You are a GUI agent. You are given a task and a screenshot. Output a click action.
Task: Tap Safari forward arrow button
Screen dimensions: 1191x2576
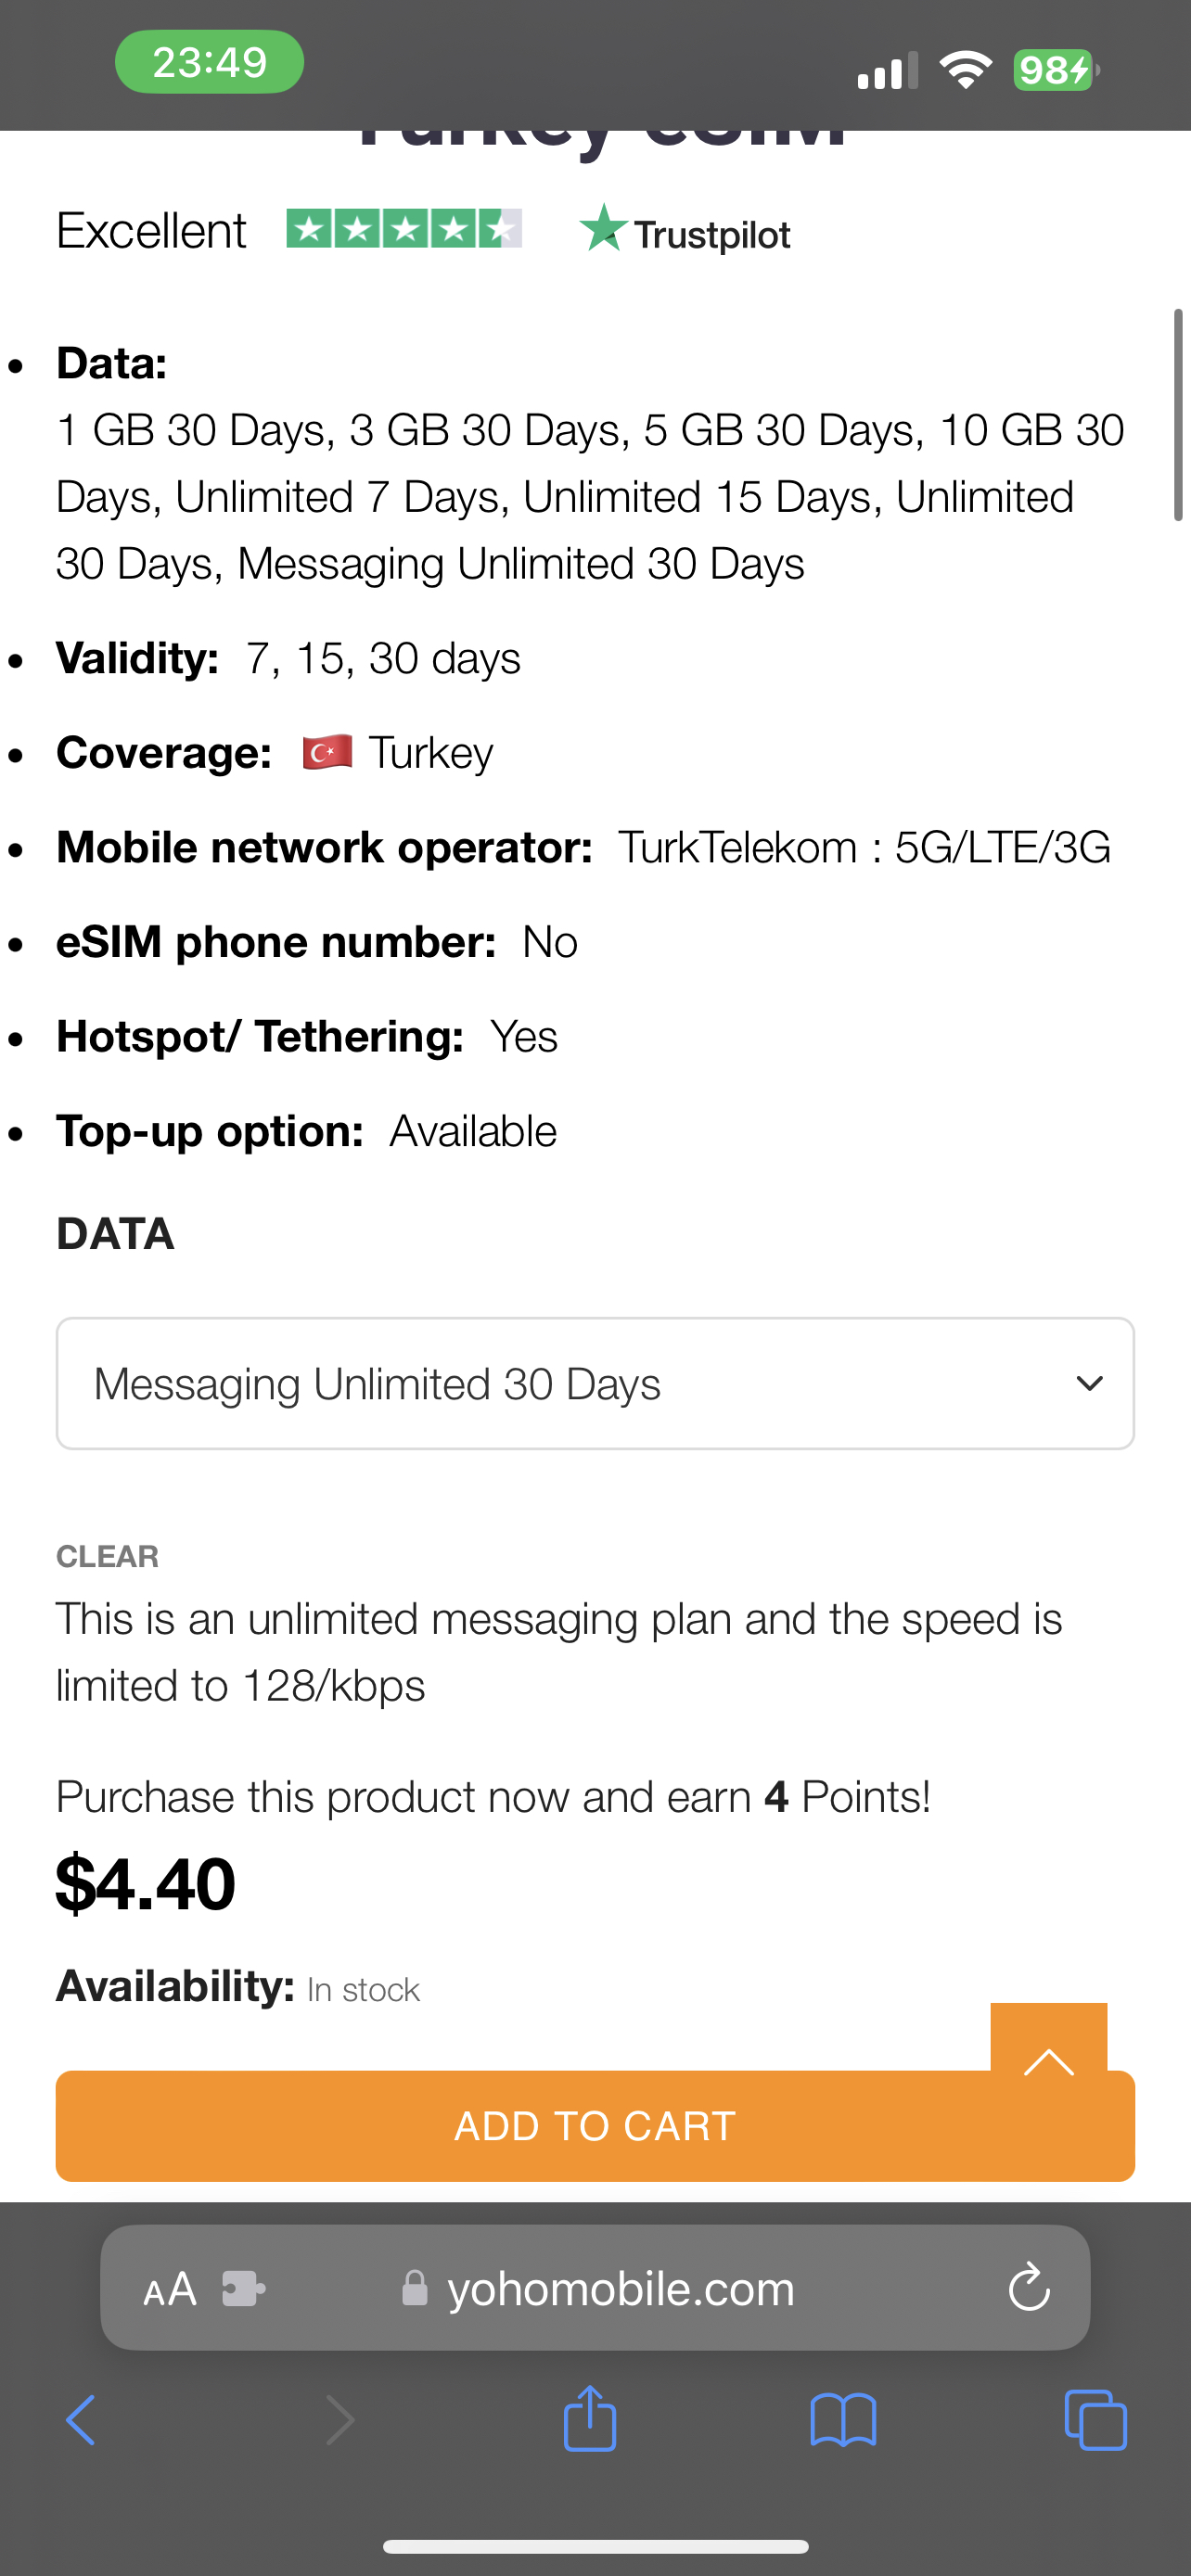pos(340,2420)
